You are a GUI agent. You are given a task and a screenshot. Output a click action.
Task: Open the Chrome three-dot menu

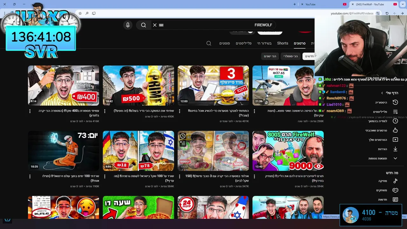tap(4, 13)
